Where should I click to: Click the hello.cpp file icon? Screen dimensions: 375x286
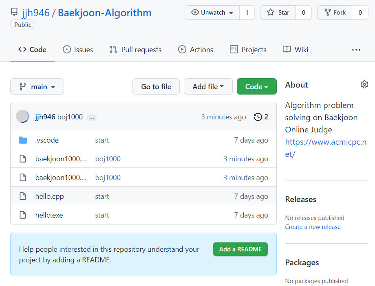point(23,196)
